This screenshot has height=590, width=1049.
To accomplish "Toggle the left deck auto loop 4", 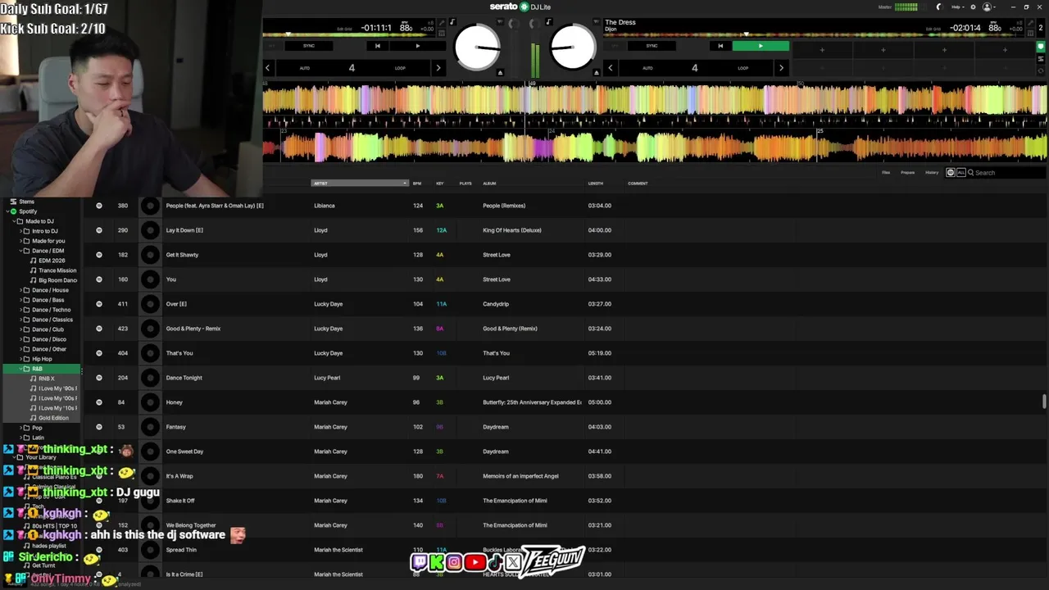I will click(352, 68).
